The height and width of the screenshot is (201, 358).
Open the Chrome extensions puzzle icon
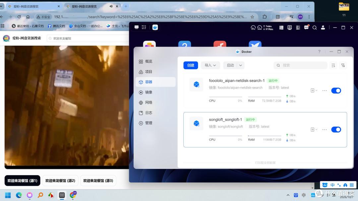[x=265, y=17]
